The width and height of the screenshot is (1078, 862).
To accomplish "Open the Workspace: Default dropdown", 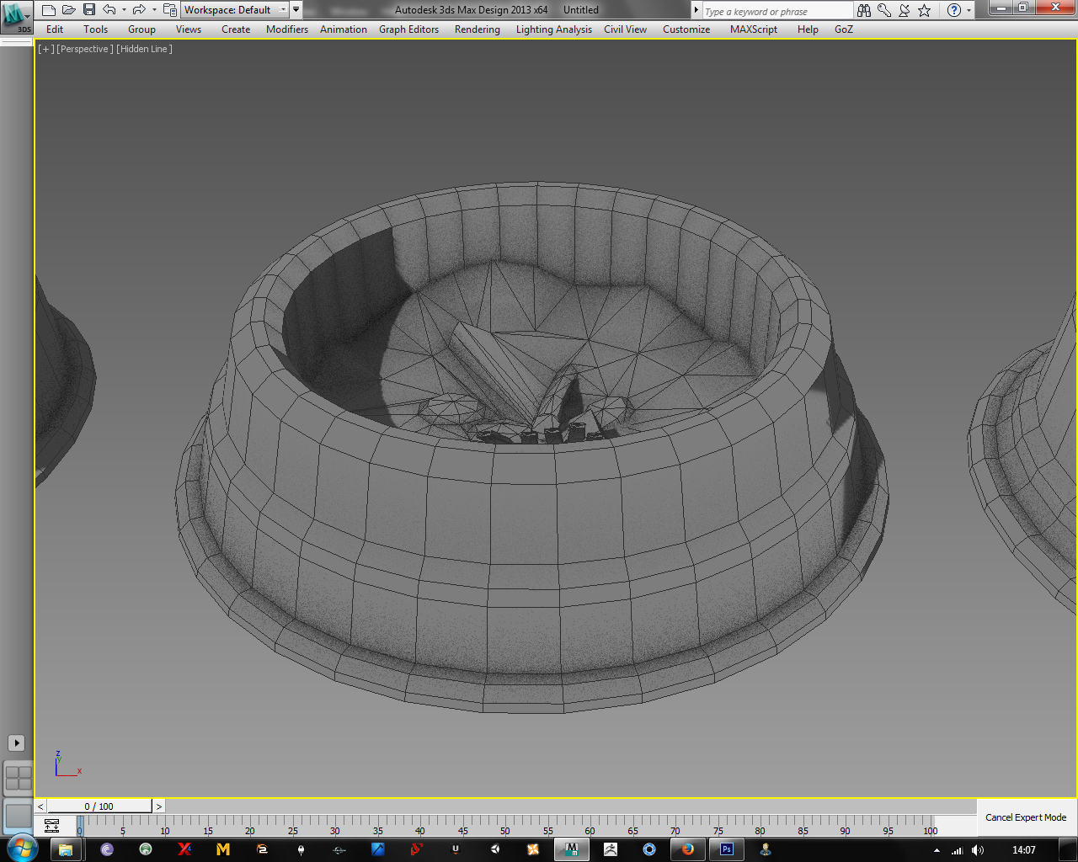I will [x=235, y=10].
